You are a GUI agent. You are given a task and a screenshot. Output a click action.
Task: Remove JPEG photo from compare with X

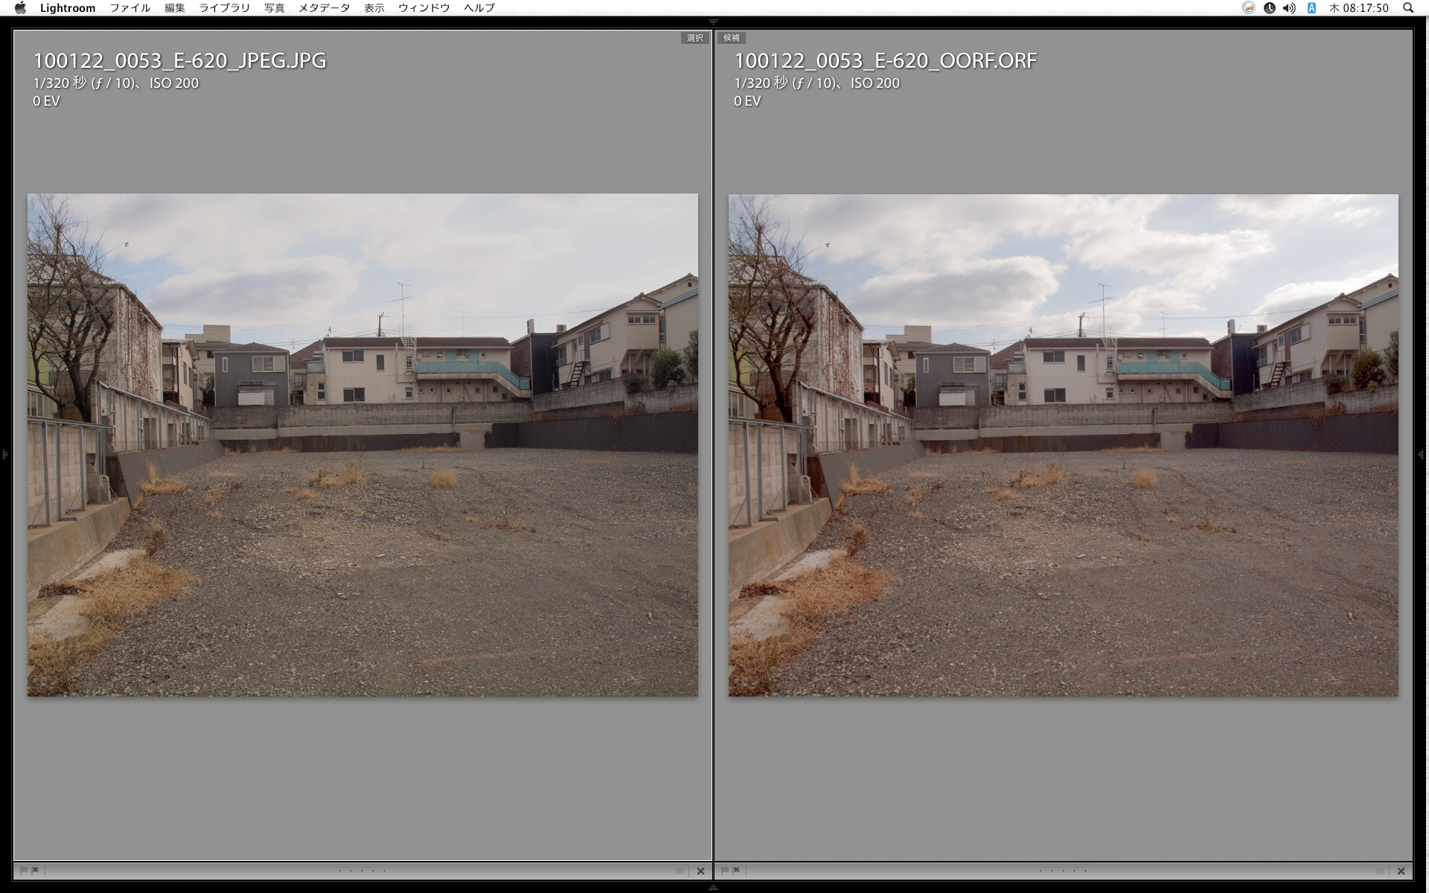point(700,871)
